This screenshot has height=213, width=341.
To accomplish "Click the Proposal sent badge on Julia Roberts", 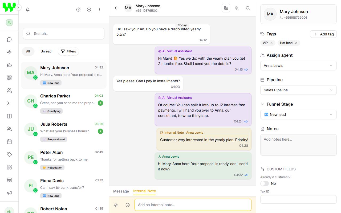I will (54, 139).
